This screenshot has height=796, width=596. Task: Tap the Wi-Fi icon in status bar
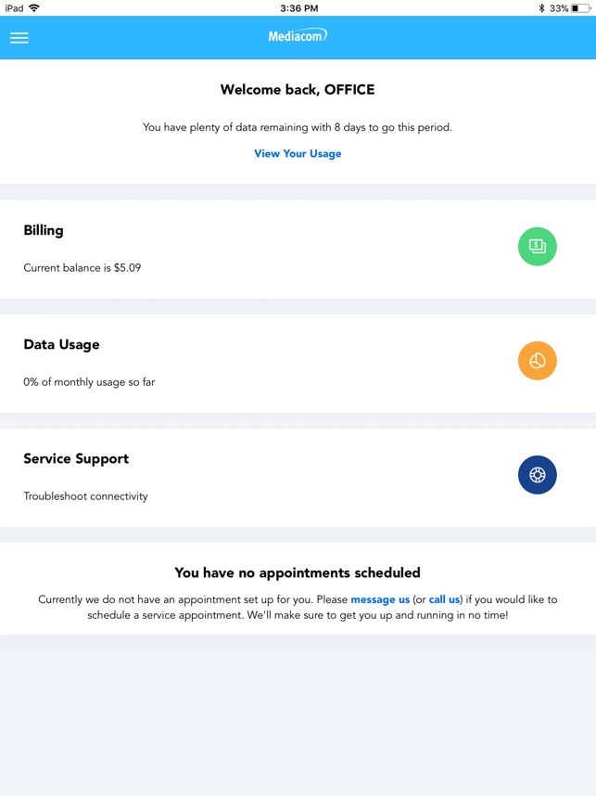[34, 8]
